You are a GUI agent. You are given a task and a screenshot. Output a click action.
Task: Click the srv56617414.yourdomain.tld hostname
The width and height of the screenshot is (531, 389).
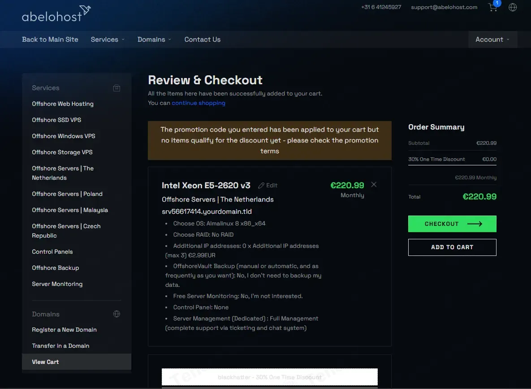[207, 212]
